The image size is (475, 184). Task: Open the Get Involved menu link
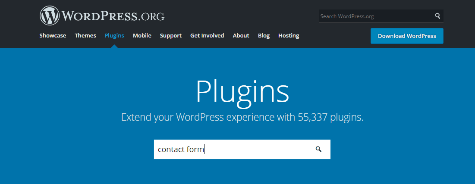[x=207, y=36]
